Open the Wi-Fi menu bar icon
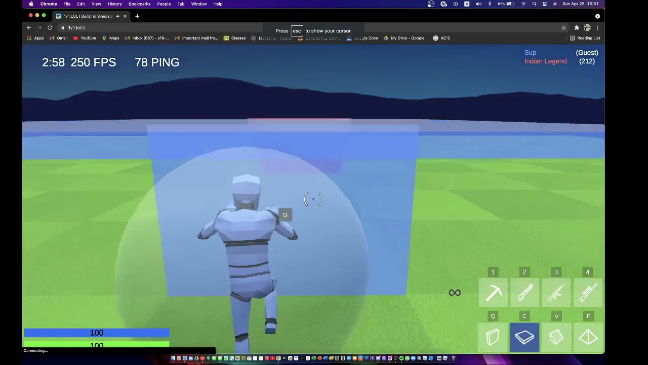 pos(523,4)
